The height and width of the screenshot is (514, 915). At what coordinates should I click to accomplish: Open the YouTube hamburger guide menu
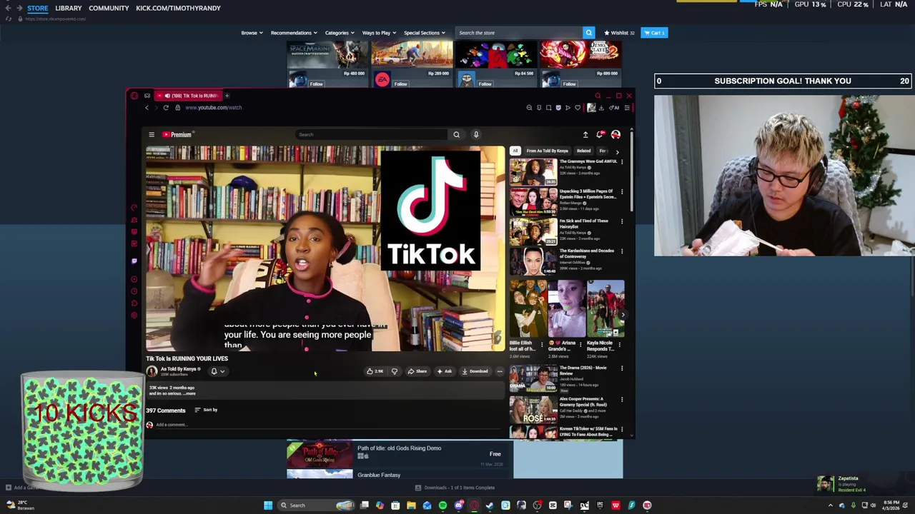[152, 134]
